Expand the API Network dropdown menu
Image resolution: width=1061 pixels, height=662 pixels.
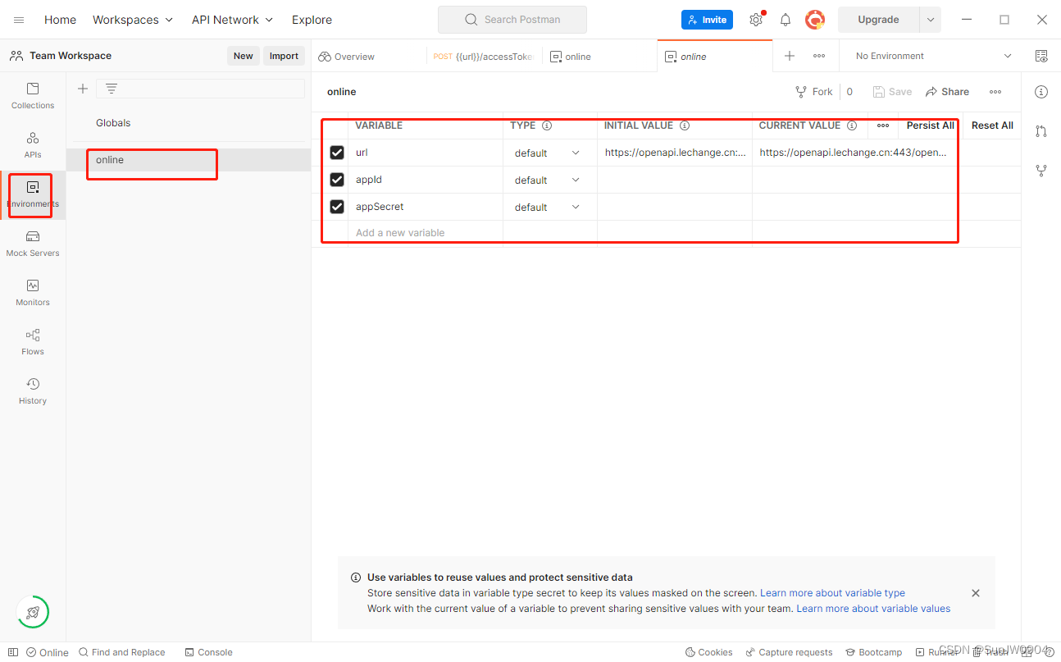pos(232,20)
